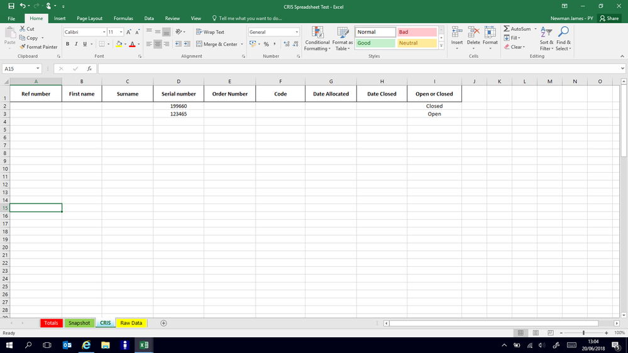Switch to the Page Layout tab

(89, 18)
